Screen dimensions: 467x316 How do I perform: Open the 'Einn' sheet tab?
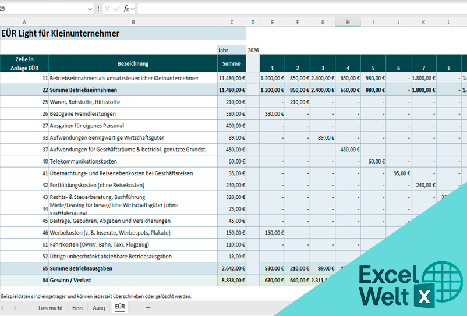[77, 307]
